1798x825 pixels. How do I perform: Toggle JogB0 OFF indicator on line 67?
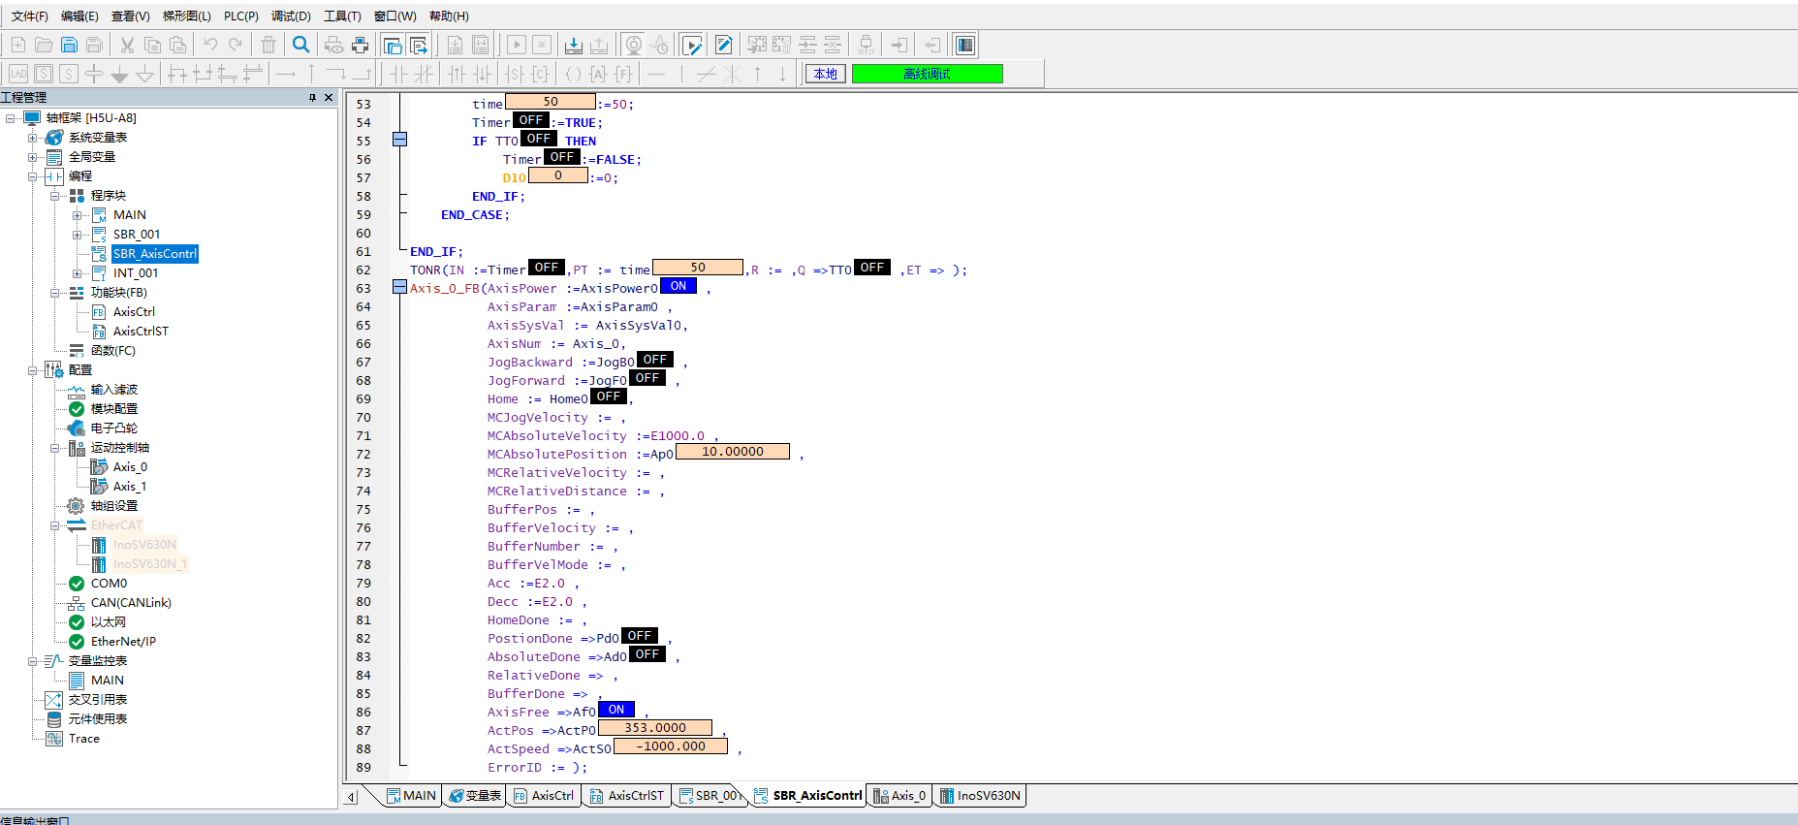[655, 360]
